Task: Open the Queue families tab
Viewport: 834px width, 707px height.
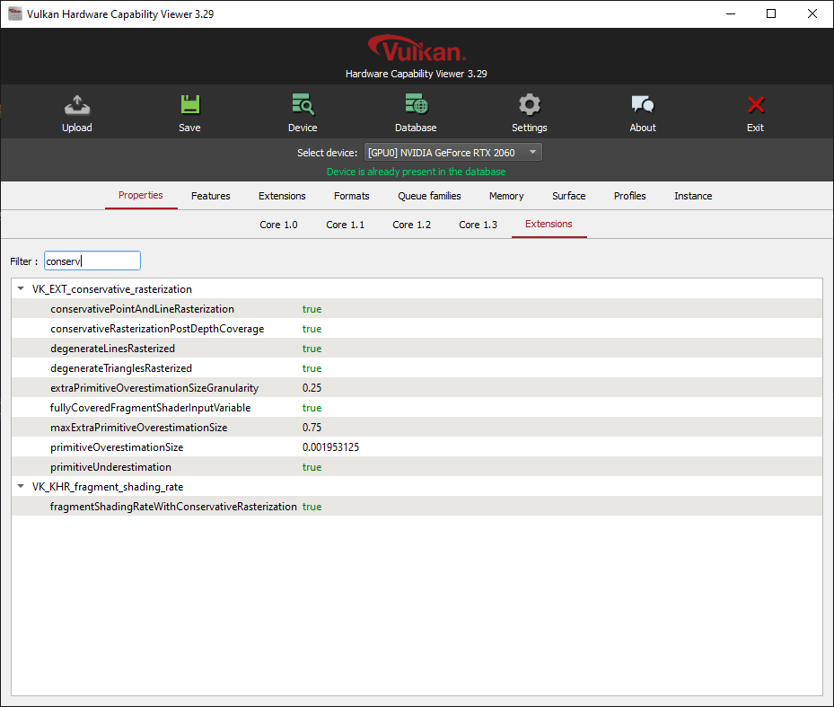Action: pos(429,196)
